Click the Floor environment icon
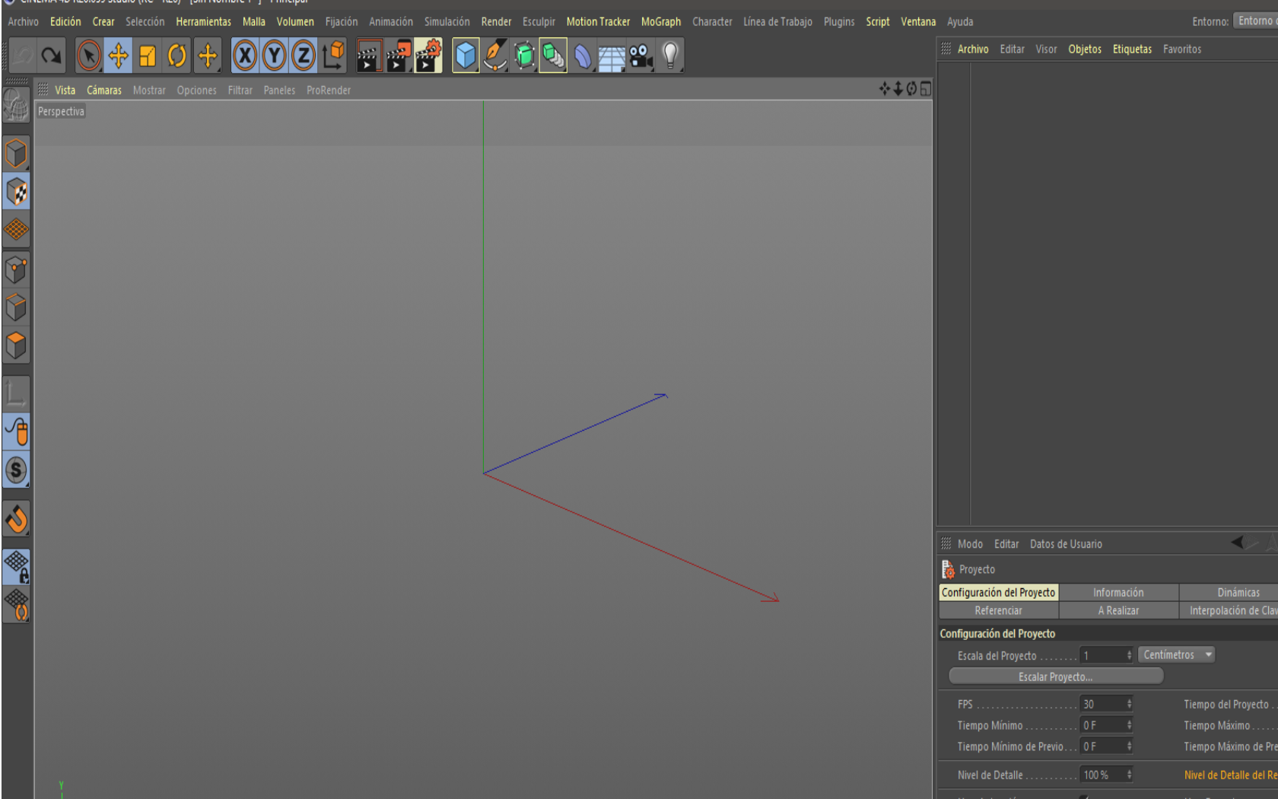This screenshot has height=799, width=1278. click(x=612, y=56)
